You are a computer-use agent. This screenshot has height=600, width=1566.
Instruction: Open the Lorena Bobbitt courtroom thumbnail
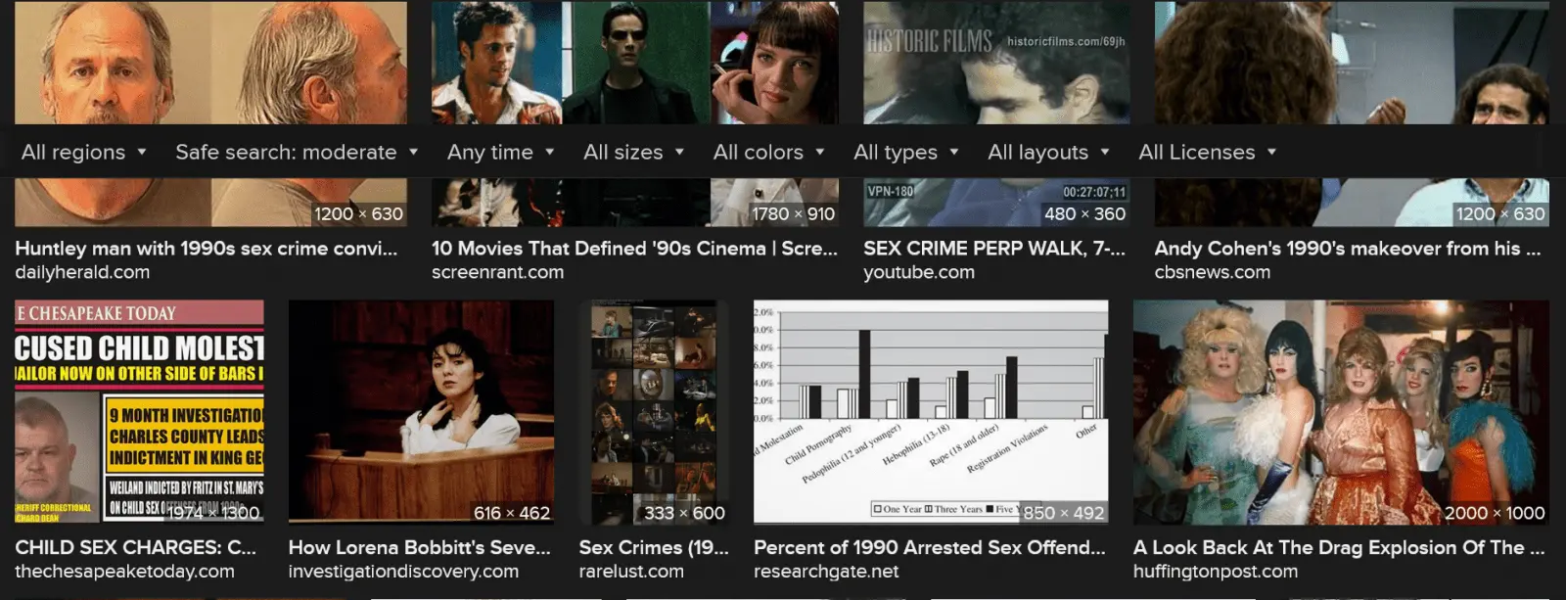(x=421, y=412)
